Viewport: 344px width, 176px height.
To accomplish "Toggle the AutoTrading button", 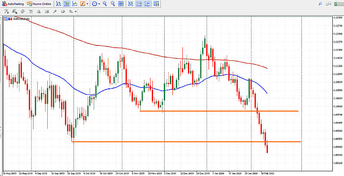I will (x=13, y=3).
